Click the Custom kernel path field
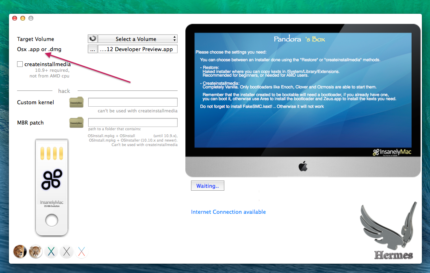430x273 pixels. pyautogui.click(x=133, y=102)
